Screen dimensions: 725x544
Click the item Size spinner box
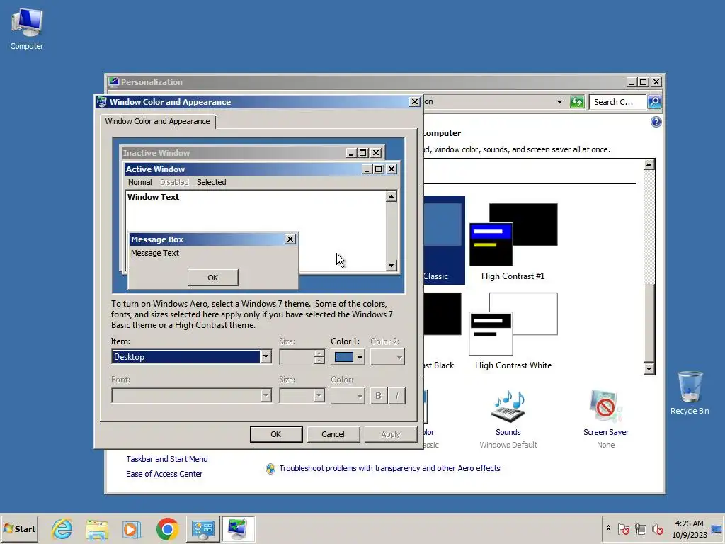coord(302,357)
